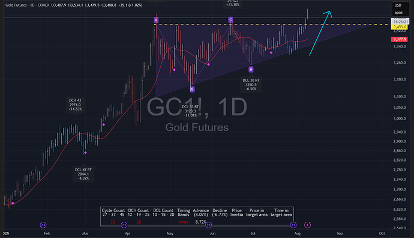Click the 3,000.0 price axis label
This screenshot has height=238, width=414.
tap(400, 118)
